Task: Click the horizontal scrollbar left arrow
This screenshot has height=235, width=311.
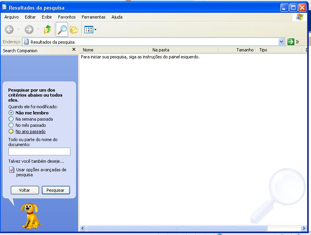Action: [x=83, y=228]
